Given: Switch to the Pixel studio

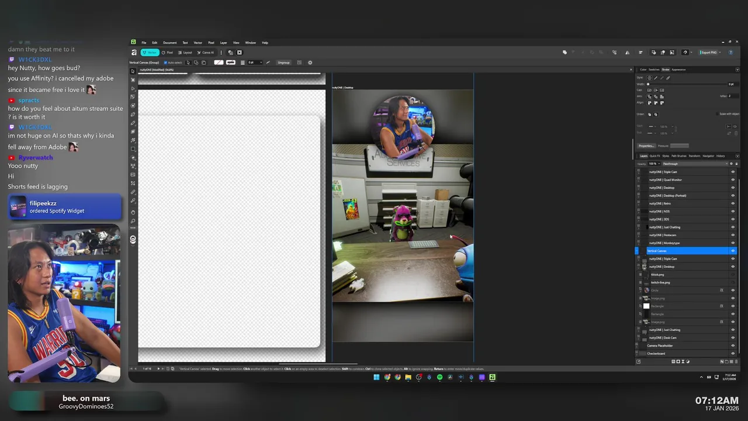Looking at the screenshot, I should tap(167, 53).
